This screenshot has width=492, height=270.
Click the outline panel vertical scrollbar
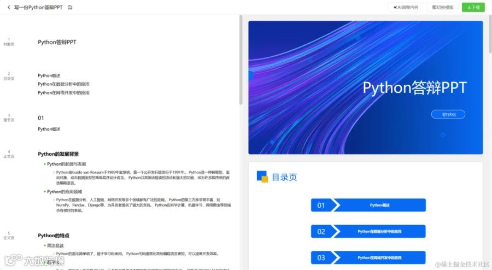coord(241,60)
